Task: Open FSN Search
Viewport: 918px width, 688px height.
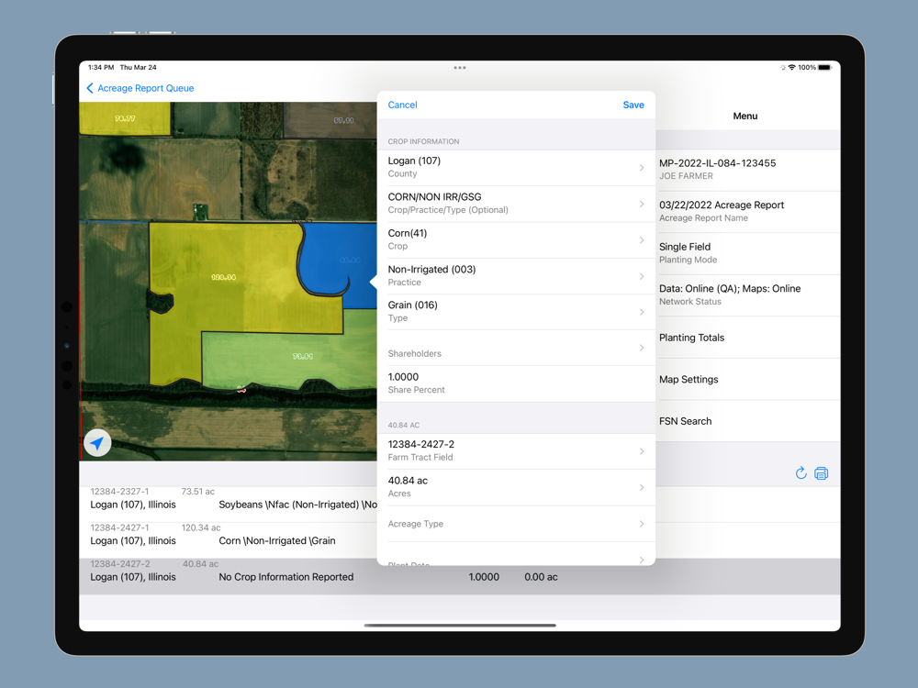Action: tap(748, 421)
